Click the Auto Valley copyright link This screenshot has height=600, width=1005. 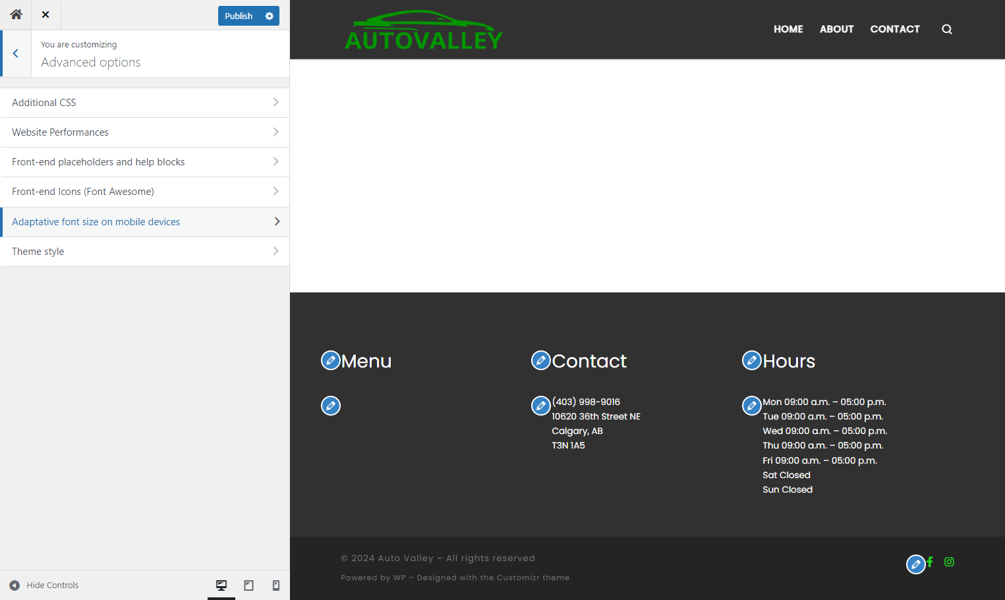pos(405,558)
